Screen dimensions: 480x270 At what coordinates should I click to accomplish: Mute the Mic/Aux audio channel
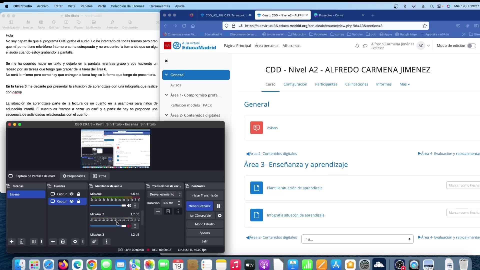(129, 205)
